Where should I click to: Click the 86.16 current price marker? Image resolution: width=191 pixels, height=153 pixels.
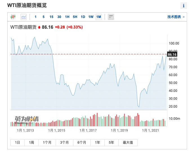(172, 54)
